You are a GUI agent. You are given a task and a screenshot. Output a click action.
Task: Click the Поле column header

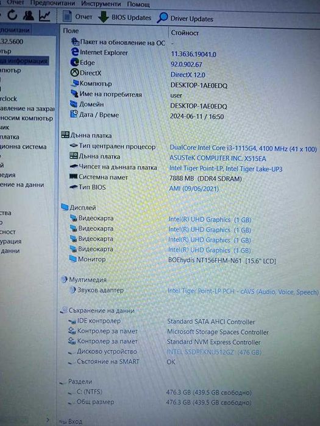(x=71, y=30)
